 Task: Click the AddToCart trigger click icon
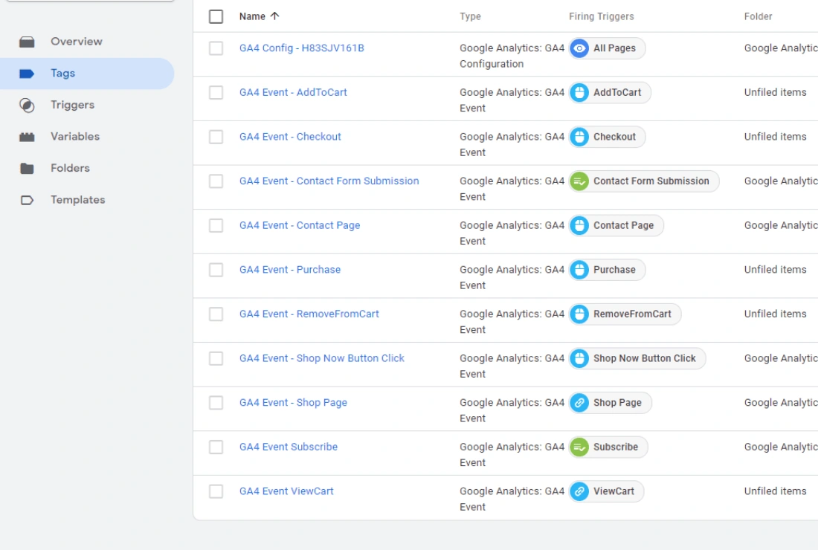pyautogui.click(x=579, y=93)
